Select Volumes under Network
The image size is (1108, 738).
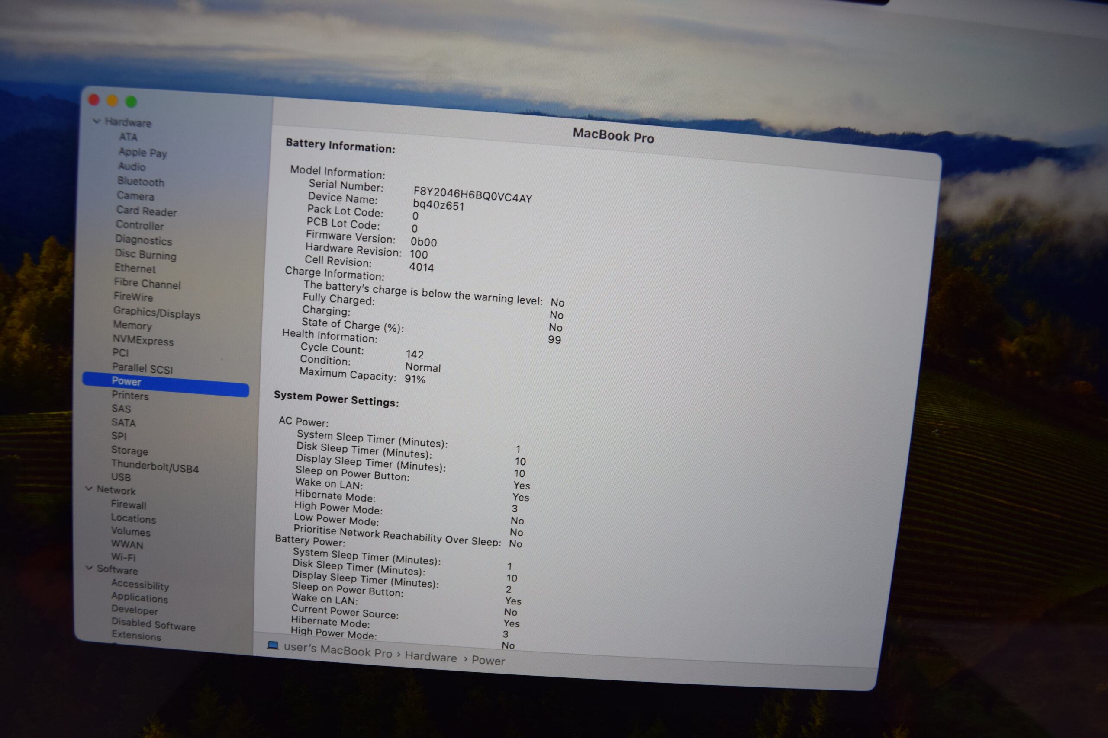pos(130,531)
